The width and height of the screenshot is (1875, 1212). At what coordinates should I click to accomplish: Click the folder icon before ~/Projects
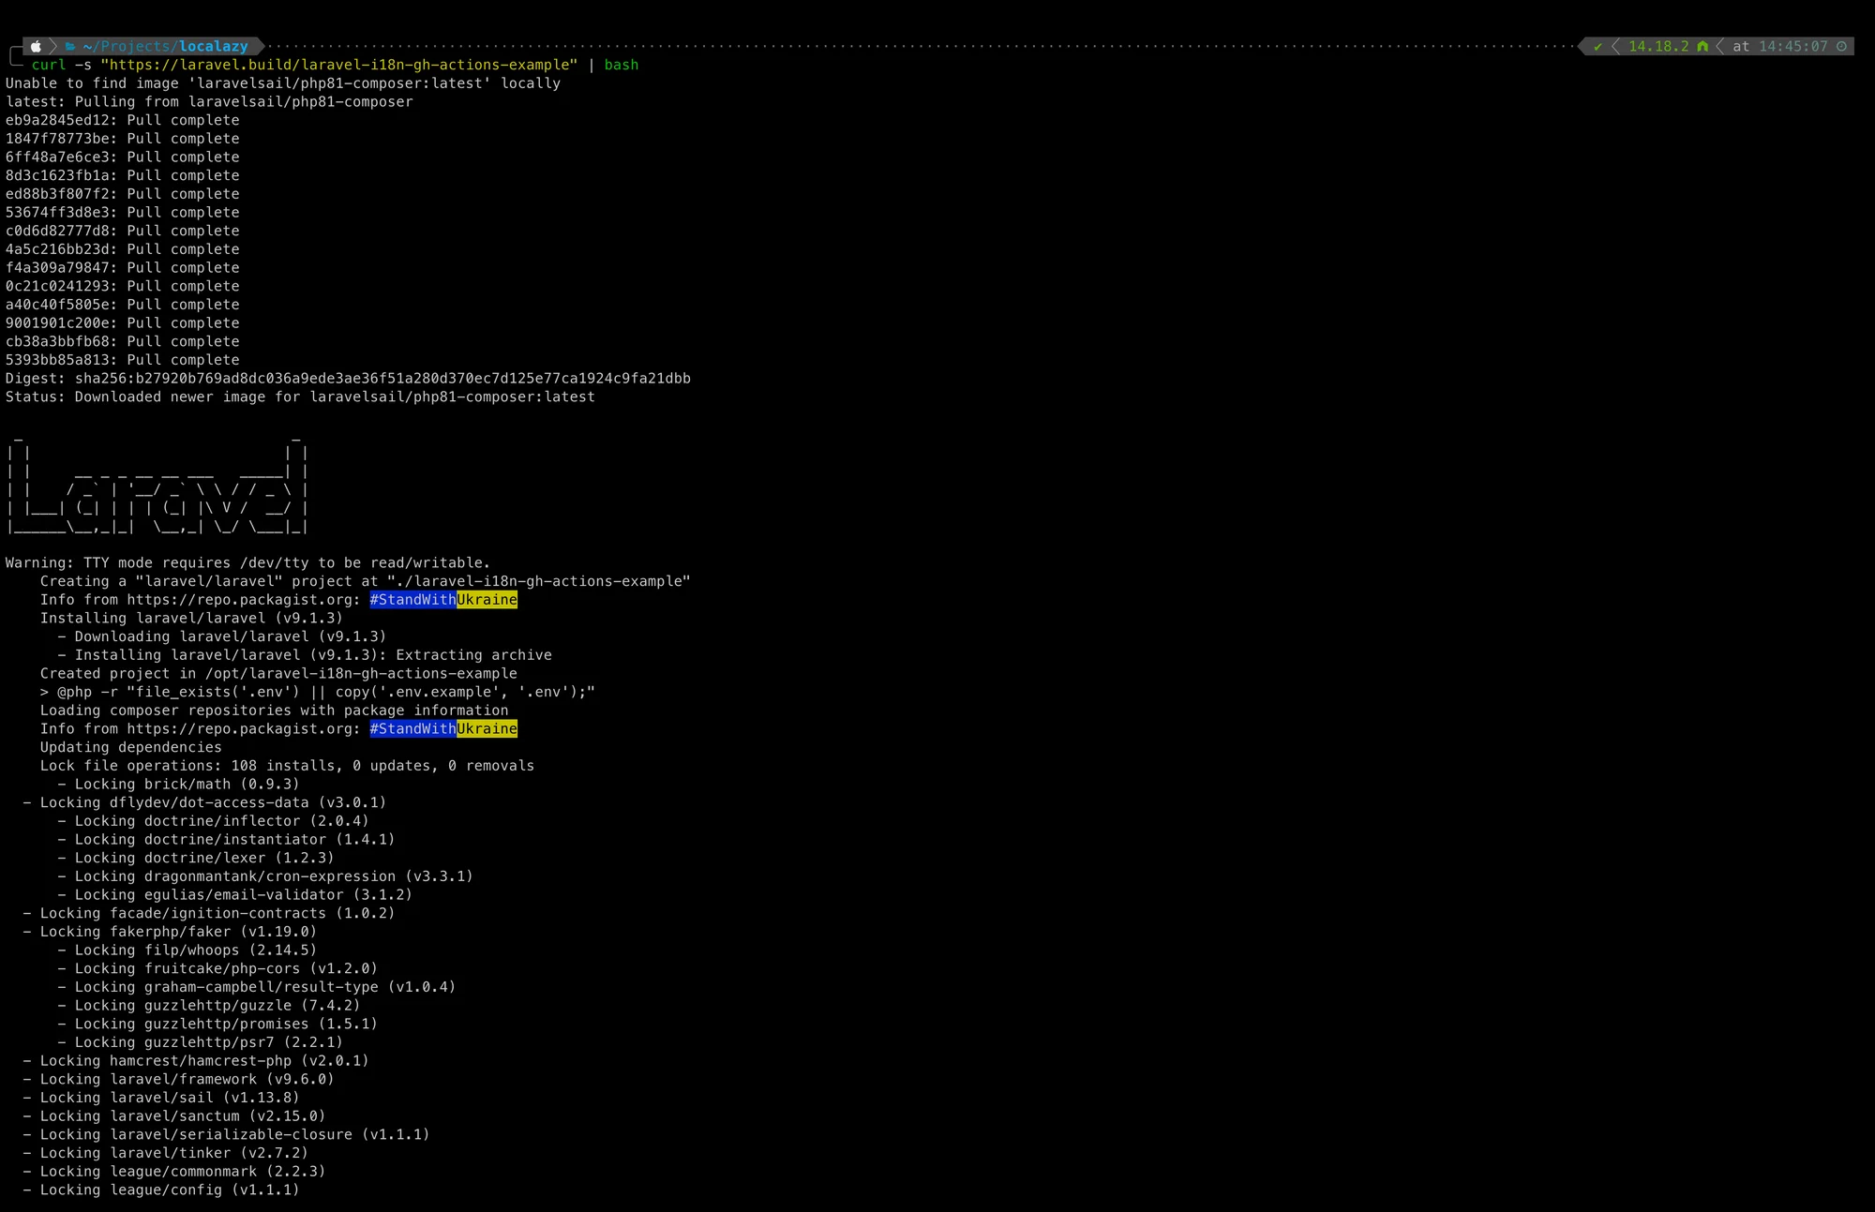pyautogui.click(x=70, y=46)
